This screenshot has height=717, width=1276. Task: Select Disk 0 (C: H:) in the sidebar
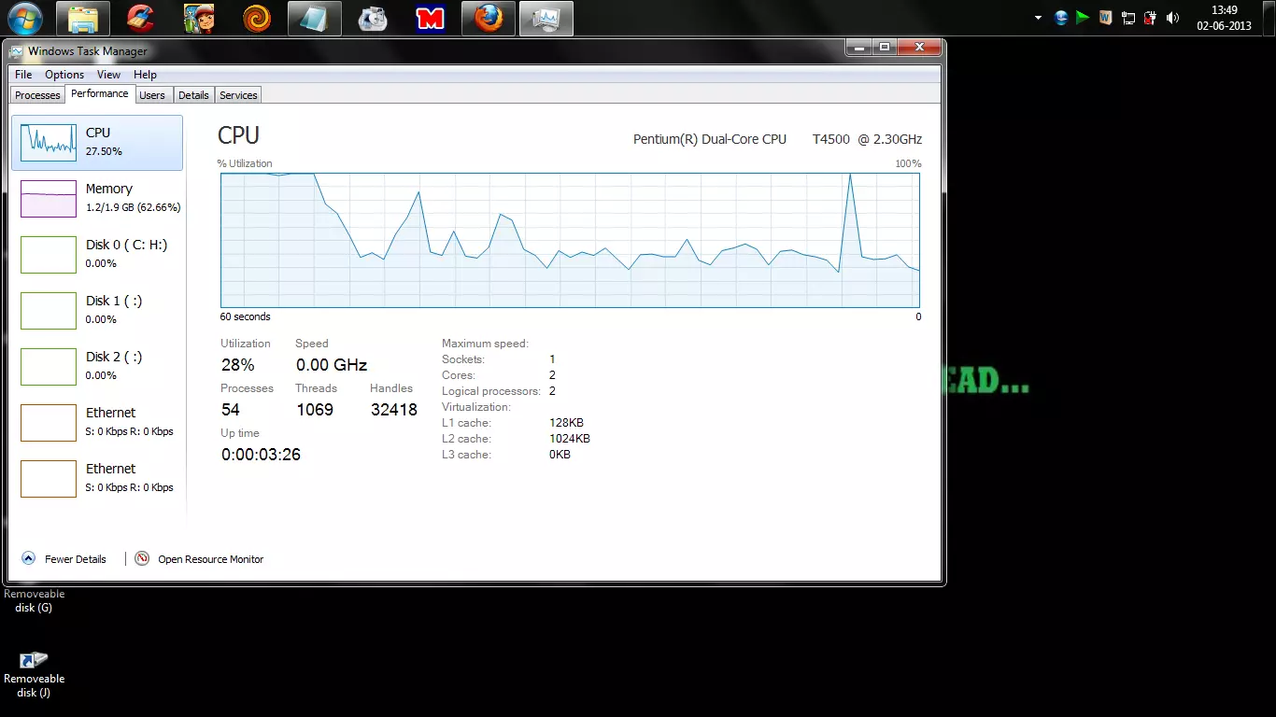(x=97, y=255)
